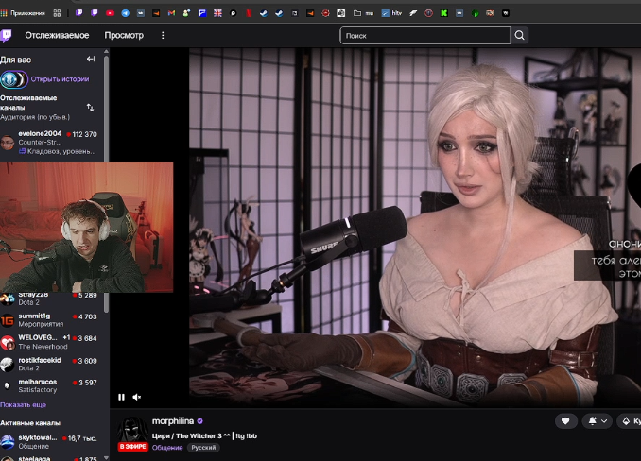Unmute the stream player

tap(137, 397)
